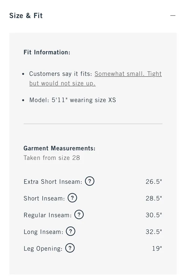This screenshot has width=186, height=276.
Task: Click the 'but would not size up' link text
Action: [x=62, y=83]
